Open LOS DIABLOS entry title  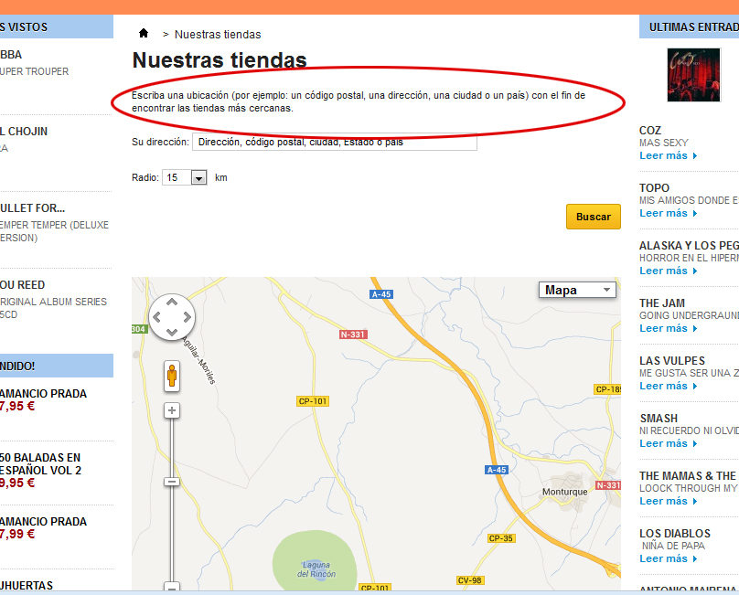tap(675, 533)
